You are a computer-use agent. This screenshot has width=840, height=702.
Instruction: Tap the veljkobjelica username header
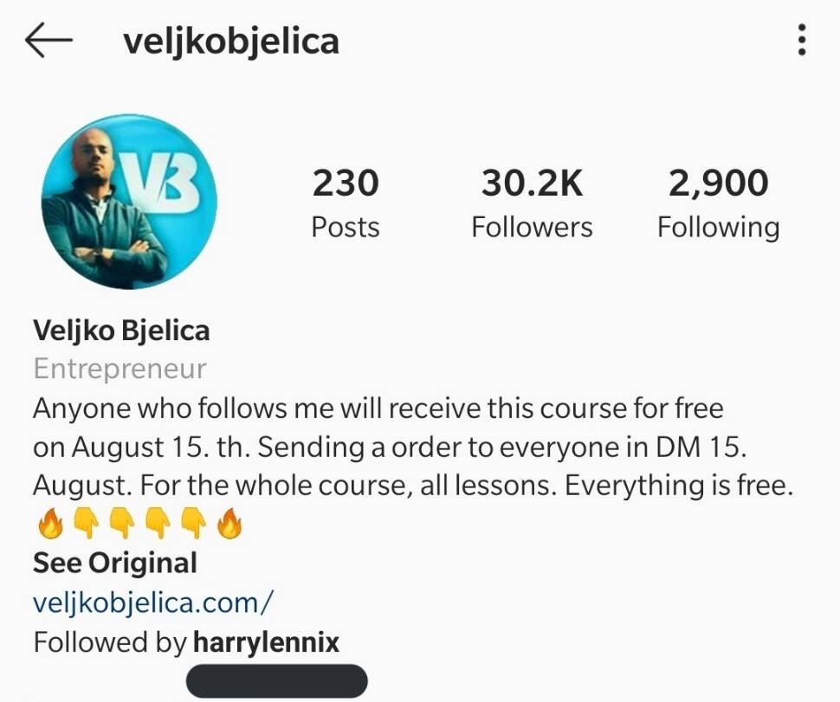tap(231, 42)
